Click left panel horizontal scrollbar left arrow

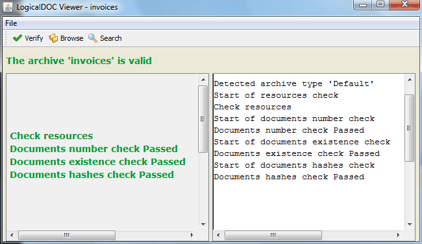coord(12,235)
